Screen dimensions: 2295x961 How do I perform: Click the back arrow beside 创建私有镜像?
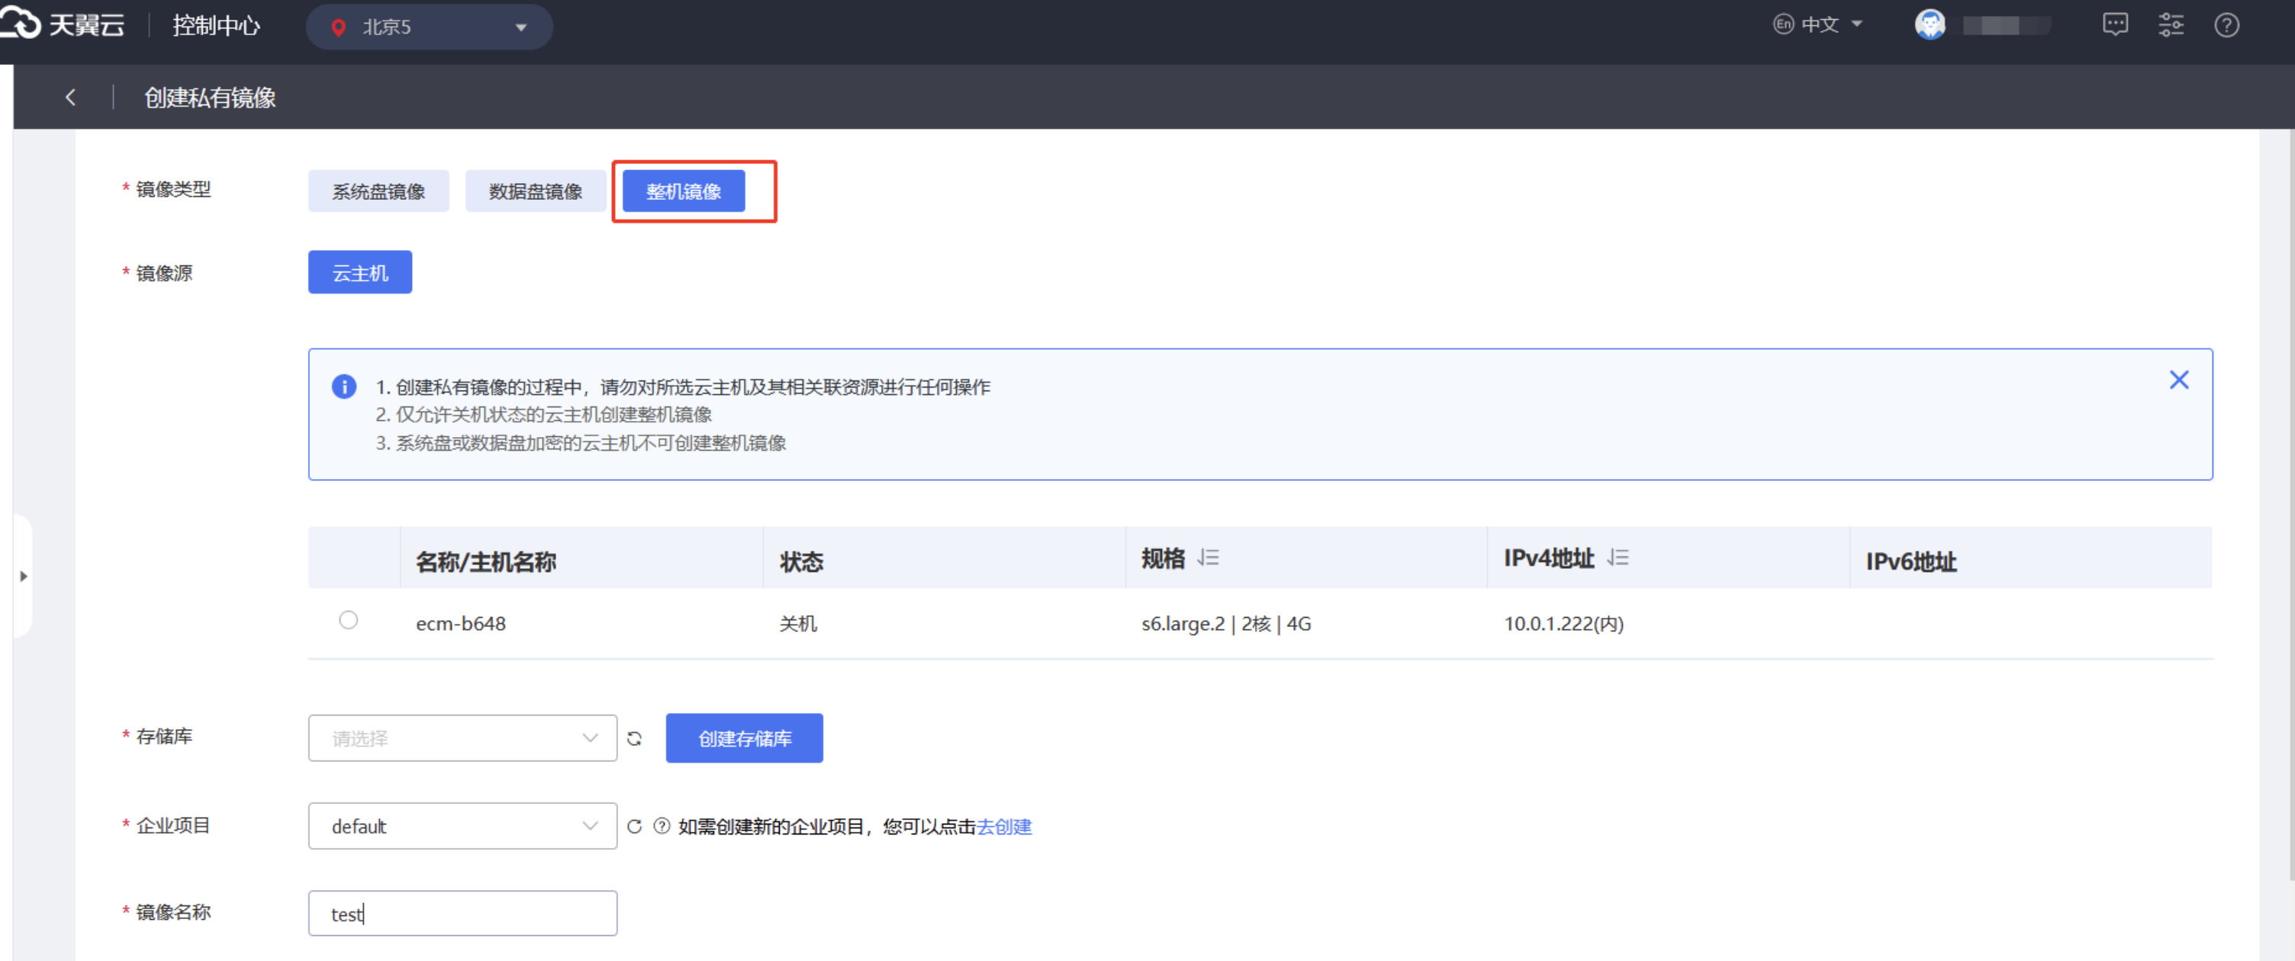tap(70, 97)
